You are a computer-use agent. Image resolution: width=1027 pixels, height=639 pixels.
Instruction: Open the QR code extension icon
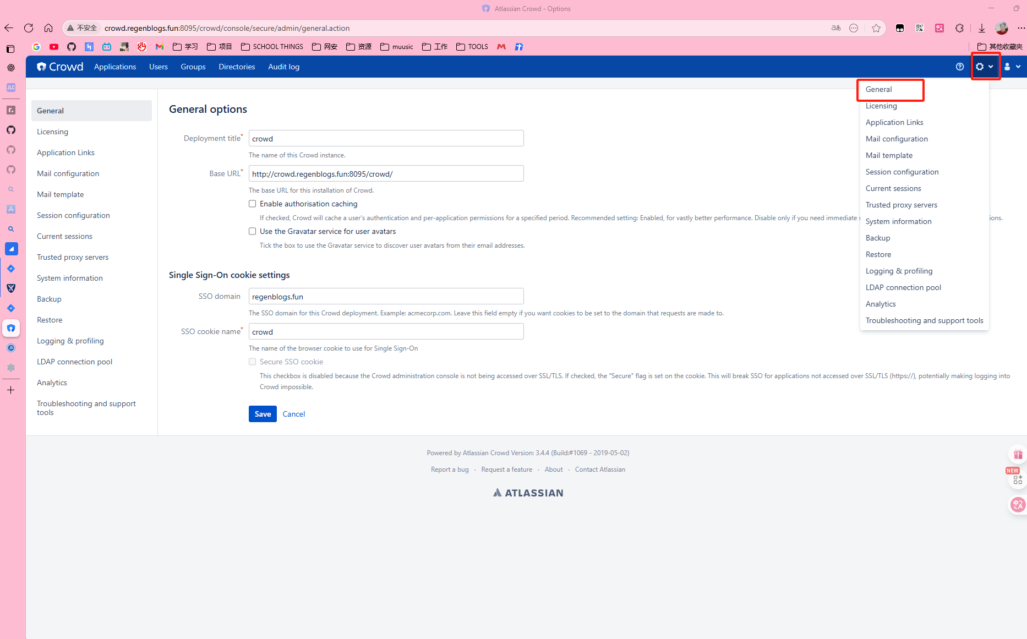click(920, 28)
